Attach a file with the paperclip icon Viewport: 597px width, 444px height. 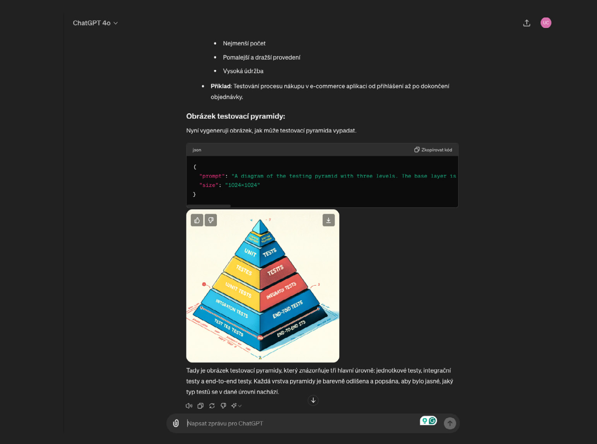[x=176, y=423]
